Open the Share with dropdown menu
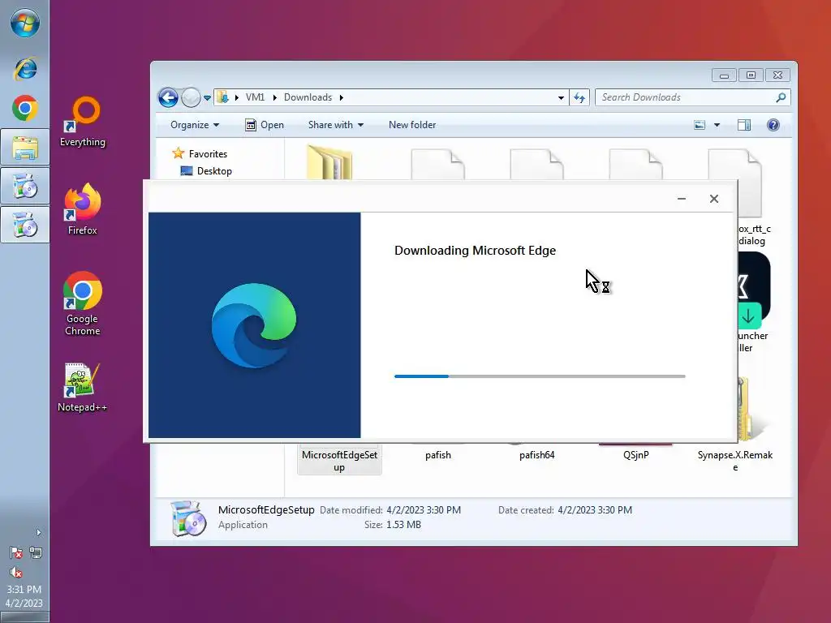This screenshot has height=623, width=831. pos(335,125)
